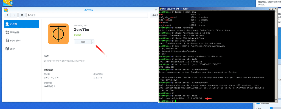Click PuTTY scrollbar down arrow
Viewport: 281px width, 109px height.
276,101
